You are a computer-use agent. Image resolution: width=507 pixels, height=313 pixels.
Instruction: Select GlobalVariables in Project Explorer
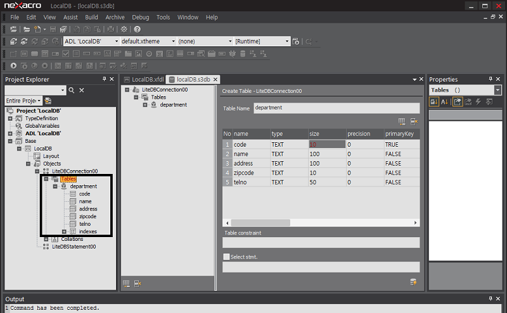pos(42,126)
